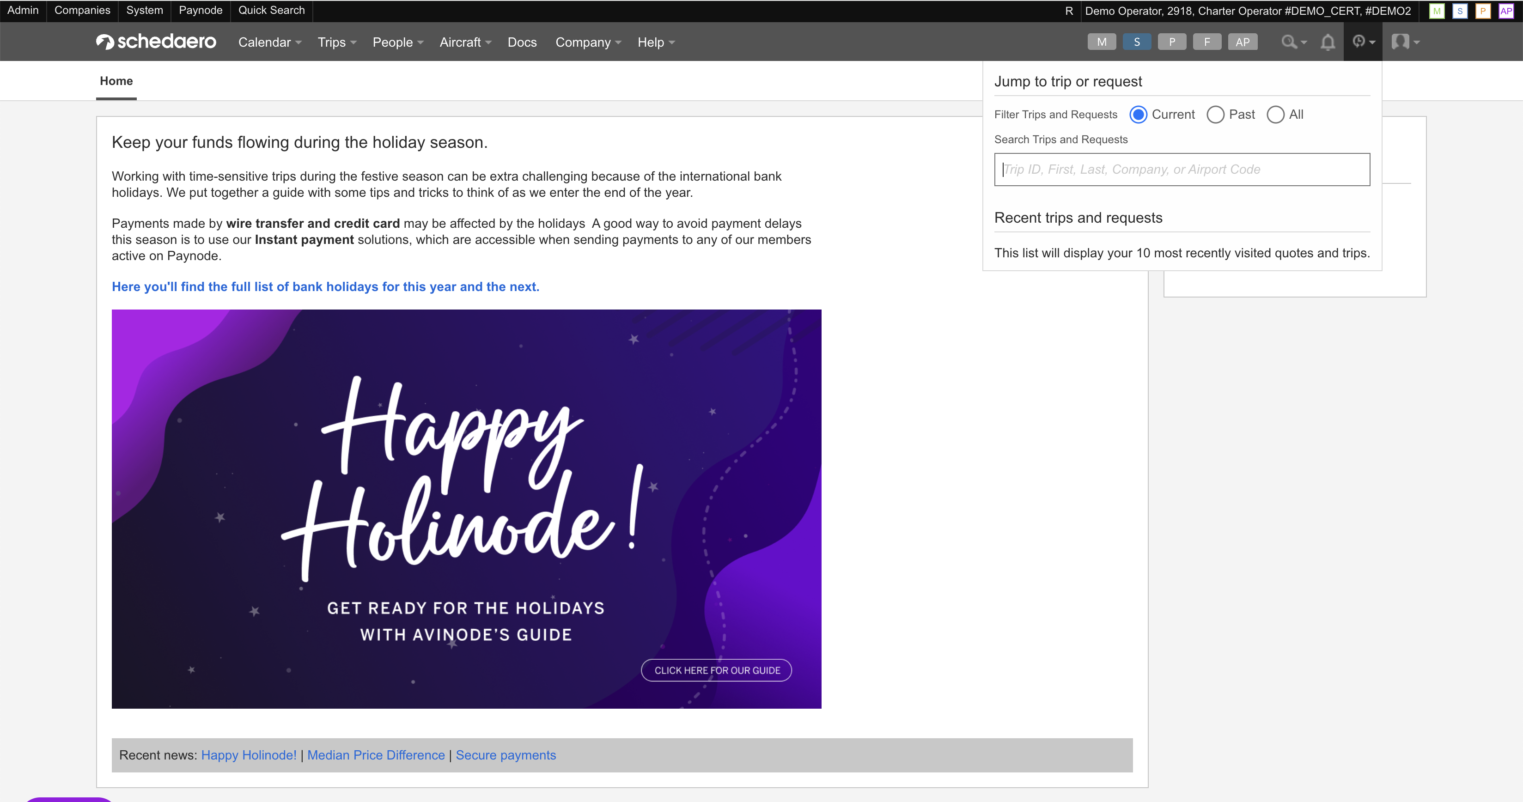Expand the Company dropdown menu
1523x802 pixels.
tap(588, 42)
